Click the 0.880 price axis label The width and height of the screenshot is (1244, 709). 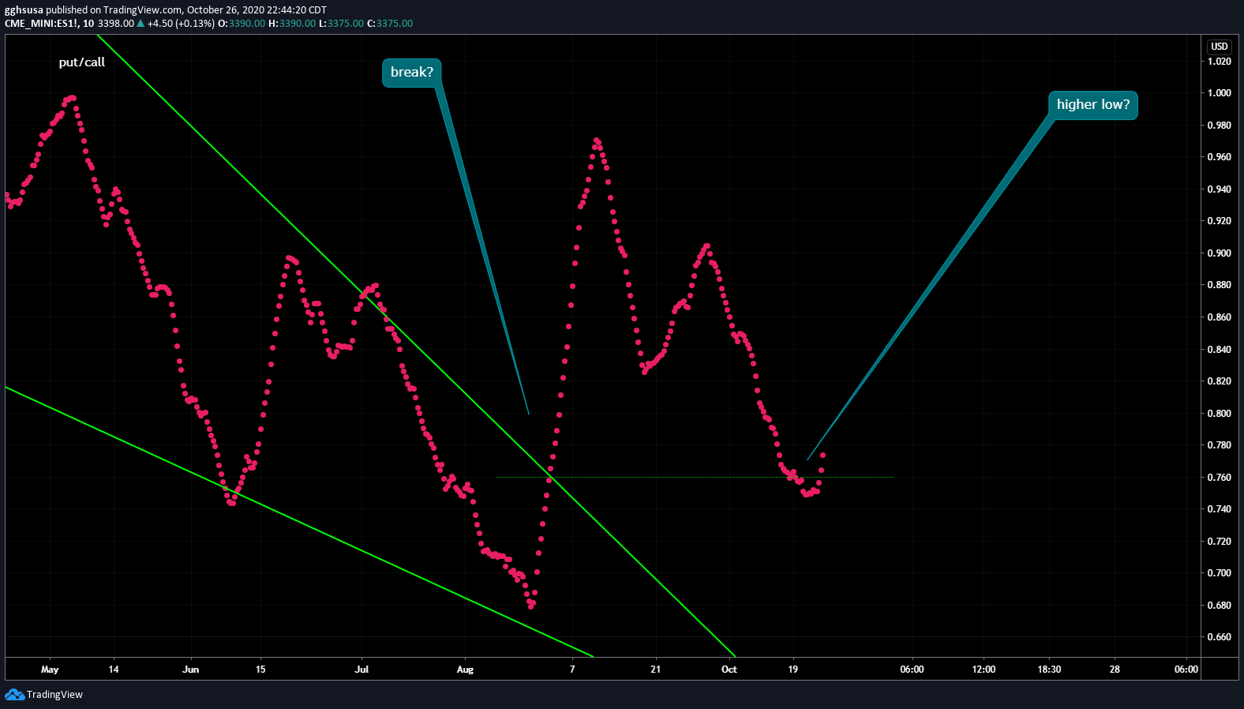[x=1220, y=285]
